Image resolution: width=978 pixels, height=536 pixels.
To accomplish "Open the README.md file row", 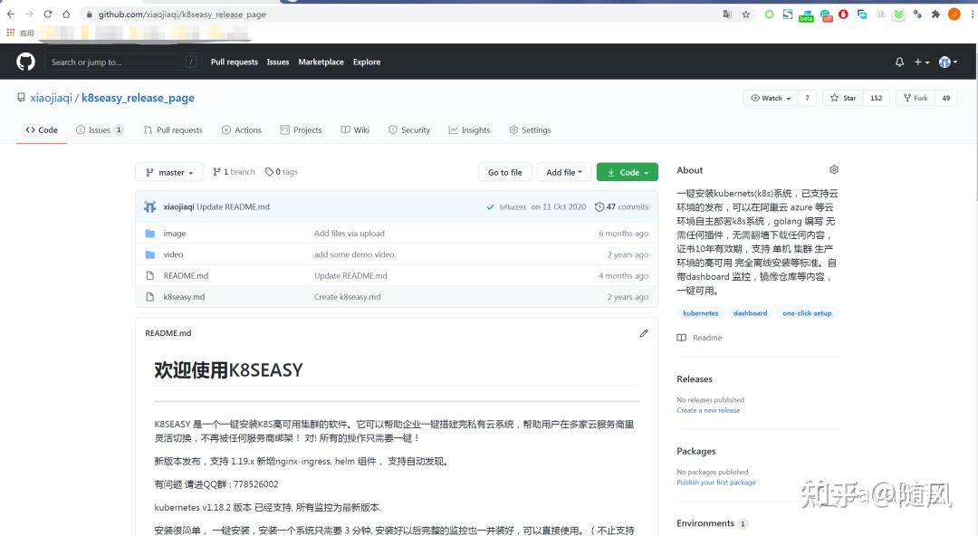I will (397, 276).
